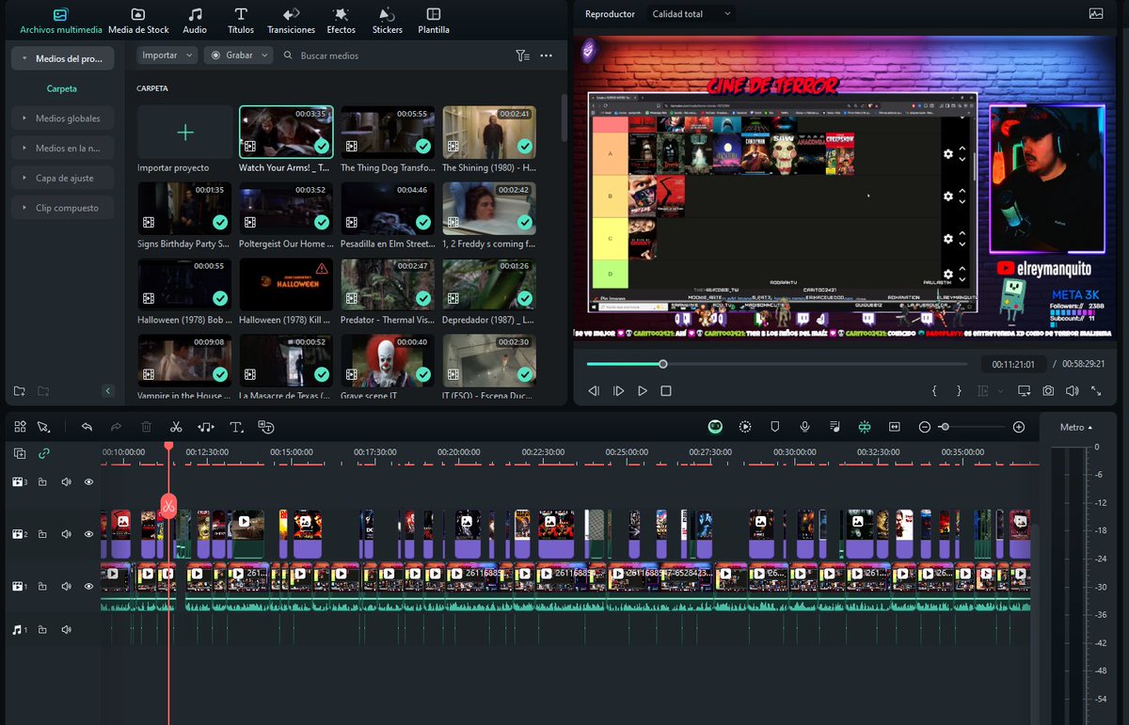Expand the Medios en la nube item

[62, 149]
